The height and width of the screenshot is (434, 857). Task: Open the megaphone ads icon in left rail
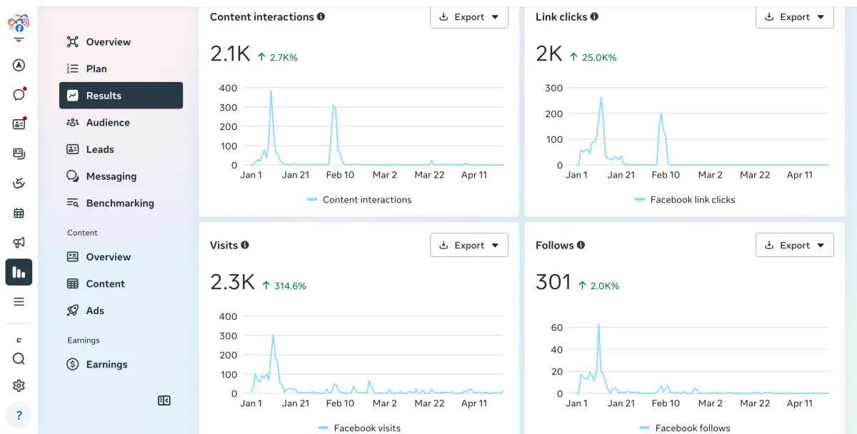point(19,243)
